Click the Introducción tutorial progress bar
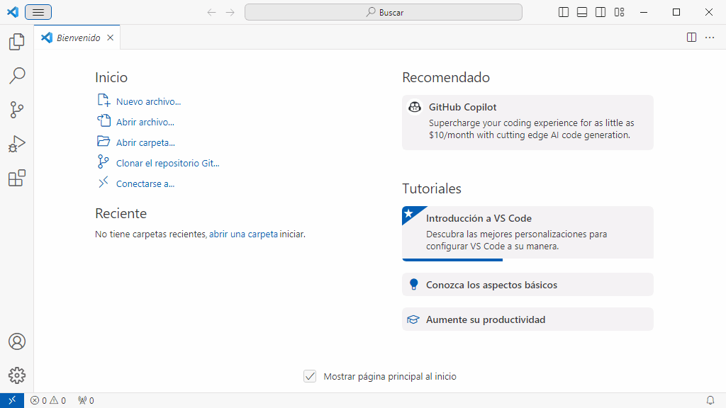The image size is (726, 408). click(x=452, y=259)
